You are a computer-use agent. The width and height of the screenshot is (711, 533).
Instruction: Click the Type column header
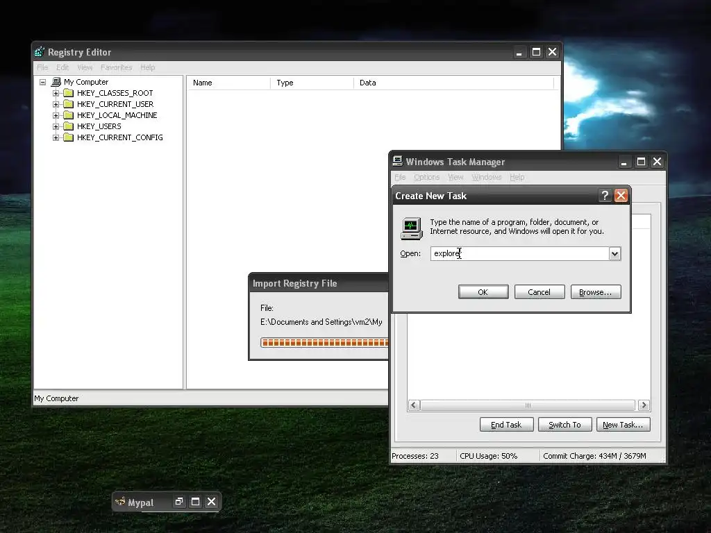[x=312, y=83]
